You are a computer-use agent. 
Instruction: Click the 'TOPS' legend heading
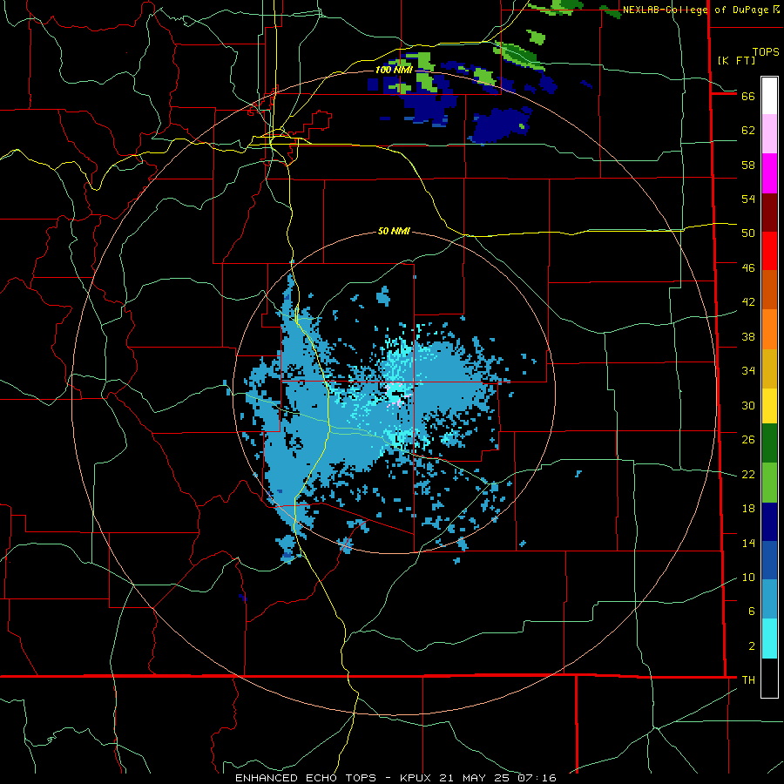[766, 52]
